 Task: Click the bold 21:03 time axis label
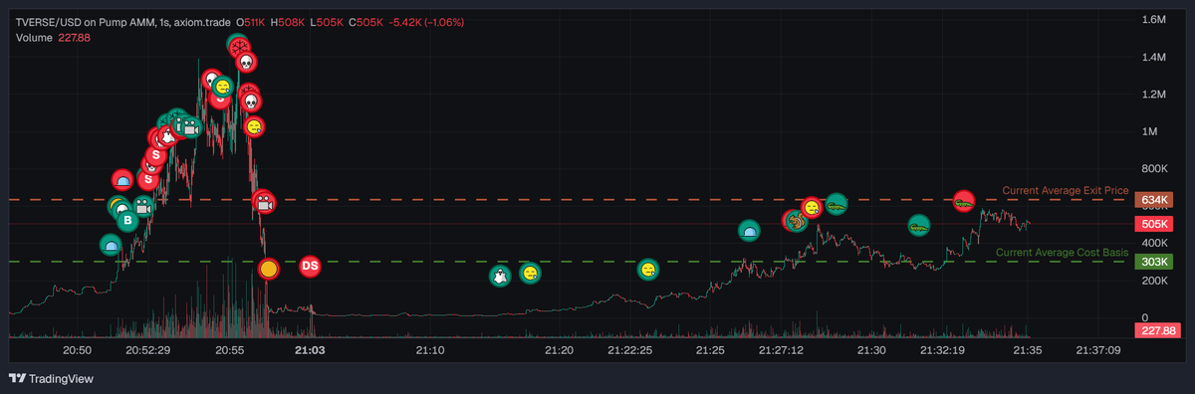(x=310, y=350)
